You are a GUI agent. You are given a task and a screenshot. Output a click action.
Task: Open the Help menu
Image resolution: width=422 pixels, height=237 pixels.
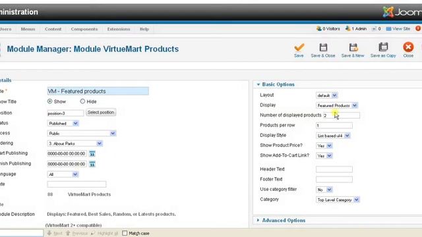pos(144,29)
